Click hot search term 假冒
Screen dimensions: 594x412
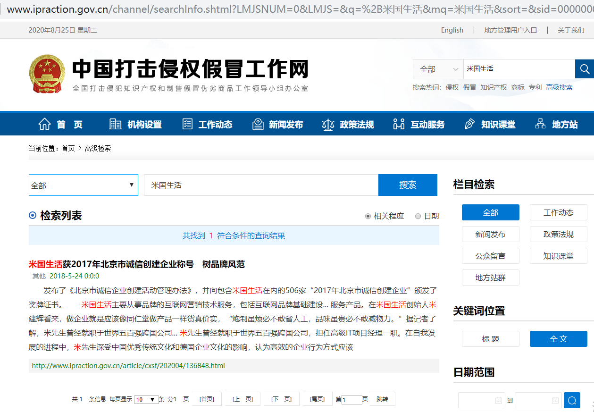point(469,87)
